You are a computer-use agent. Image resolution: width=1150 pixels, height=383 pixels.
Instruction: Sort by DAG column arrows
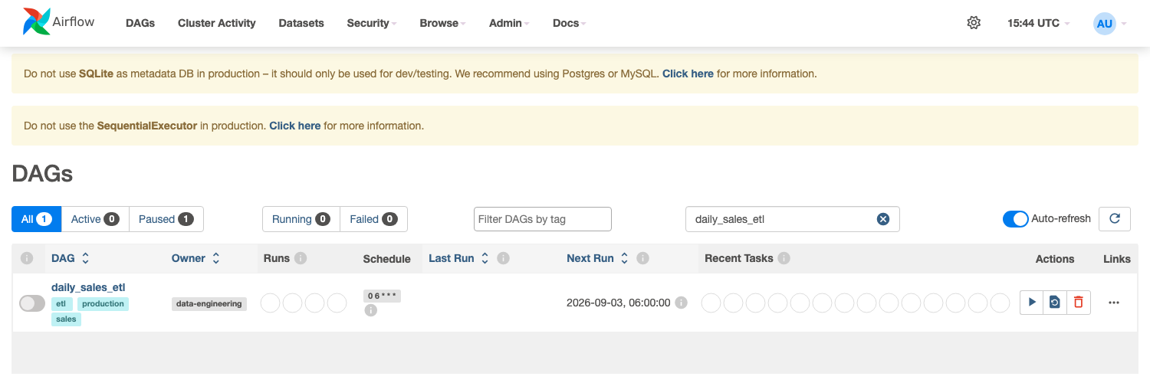click(x=85, y=258)
